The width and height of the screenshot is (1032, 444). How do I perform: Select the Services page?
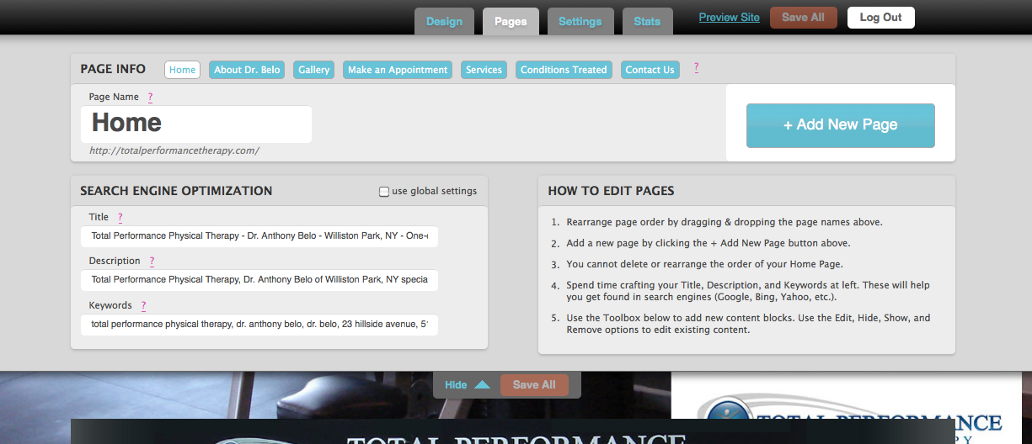pos(484,70)
